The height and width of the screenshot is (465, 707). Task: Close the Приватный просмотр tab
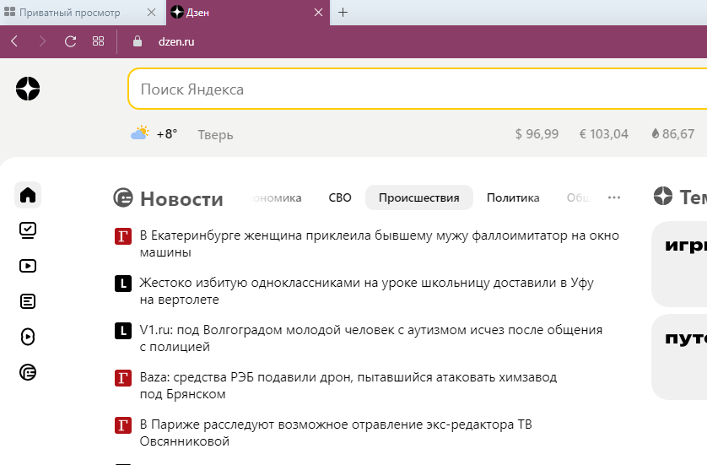coord(152,13)
